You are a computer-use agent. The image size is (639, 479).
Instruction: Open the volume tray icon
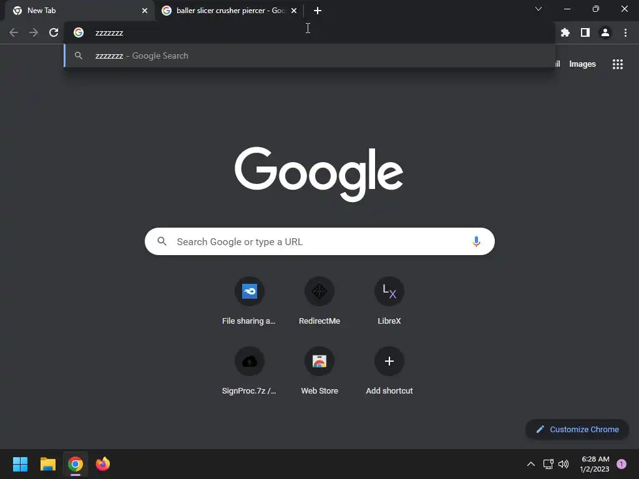[563, 464]
